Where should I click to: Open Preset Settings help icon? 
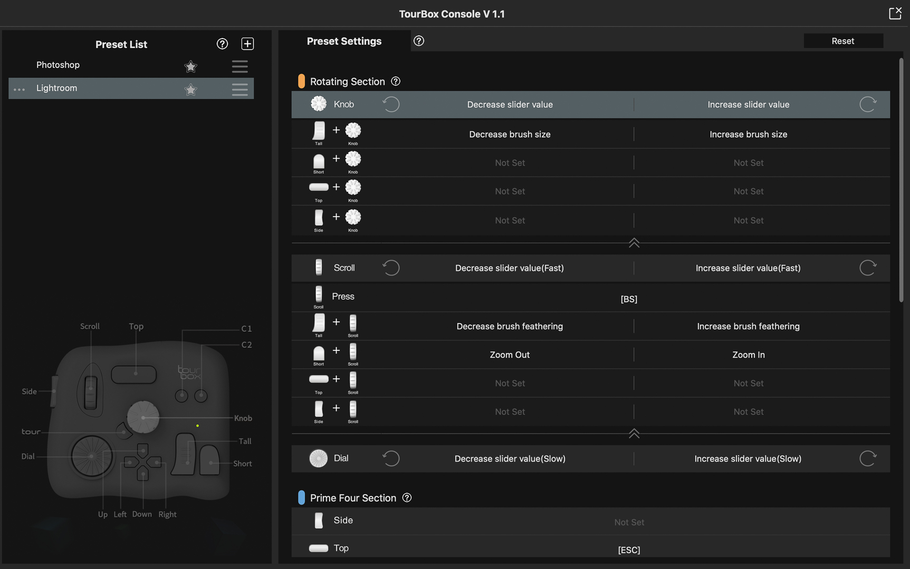(419, 41)
